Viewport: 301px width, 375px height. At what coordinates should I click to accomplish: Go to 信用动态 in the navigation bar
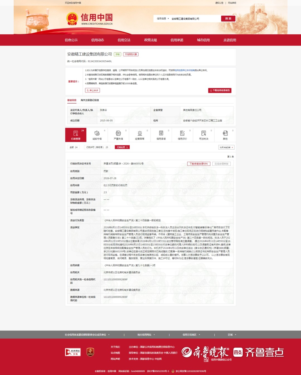tap(98, 40)
